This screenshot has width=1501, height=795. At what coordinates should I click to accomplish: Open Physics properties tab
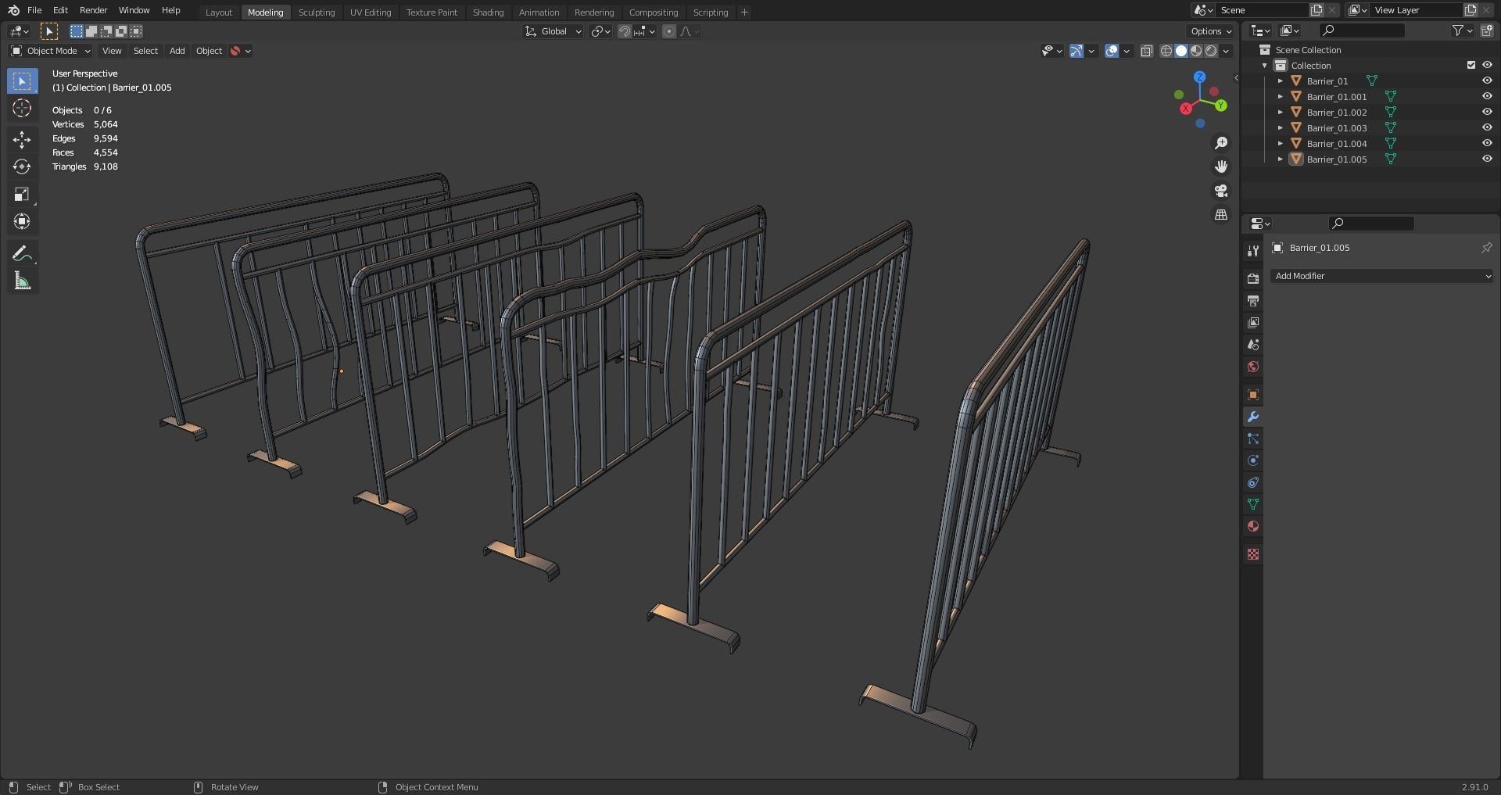[x=1253, y=460]
